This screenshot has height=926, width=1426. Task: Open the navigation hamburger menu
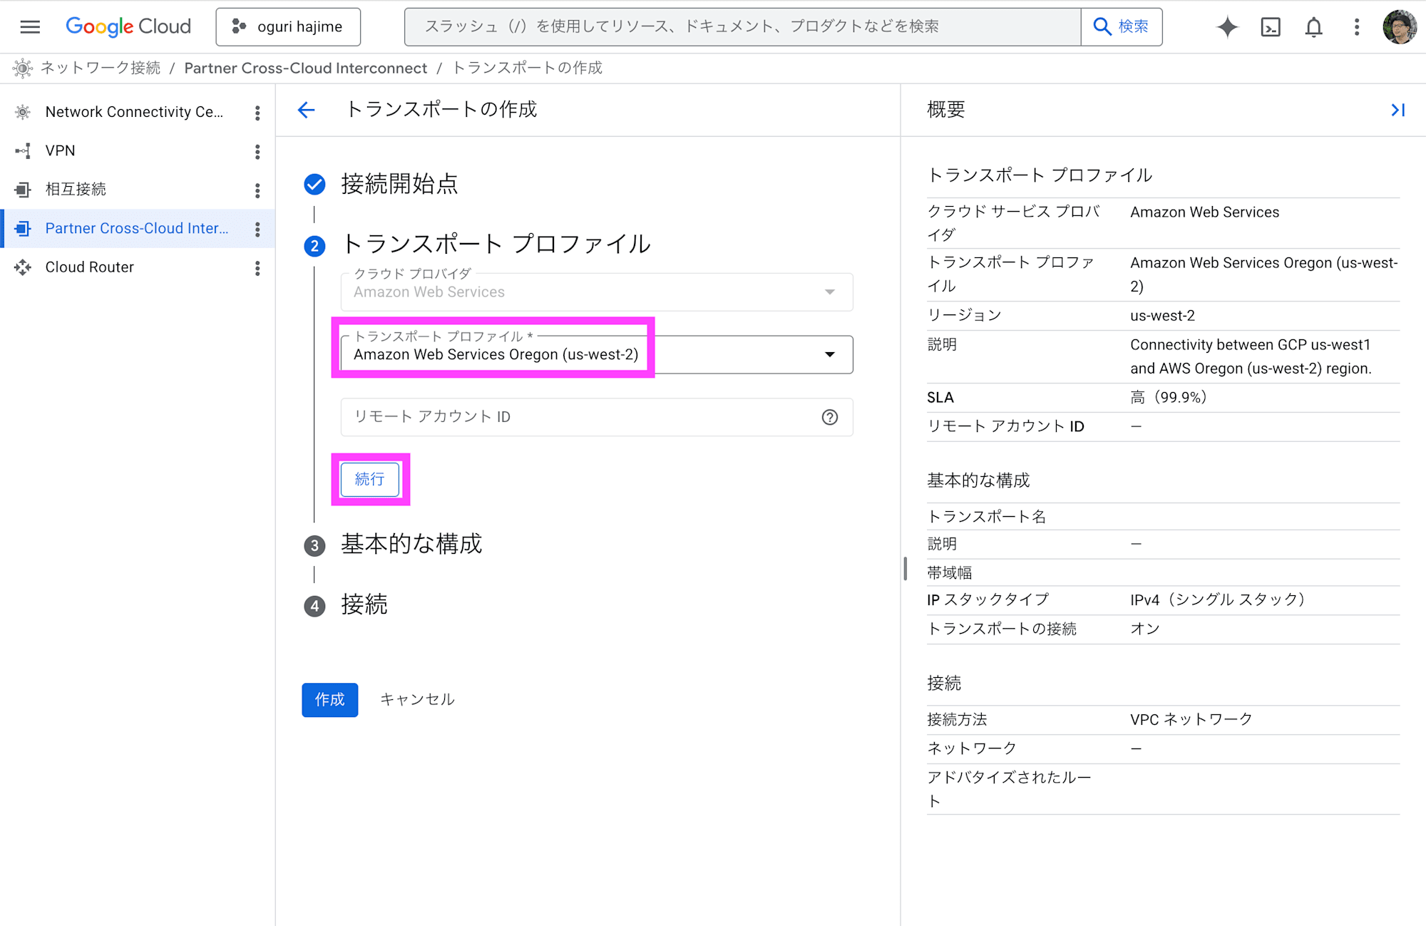pyautogui.click(x=30, y=26)
